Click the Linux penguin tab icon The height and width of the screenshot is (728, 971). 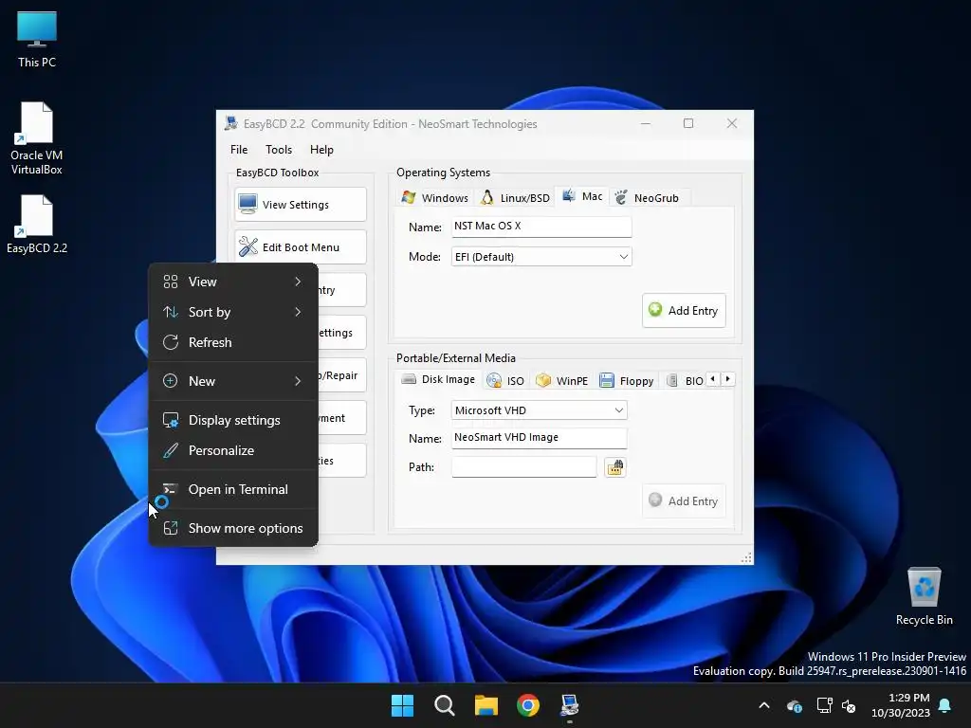(487, 197)
